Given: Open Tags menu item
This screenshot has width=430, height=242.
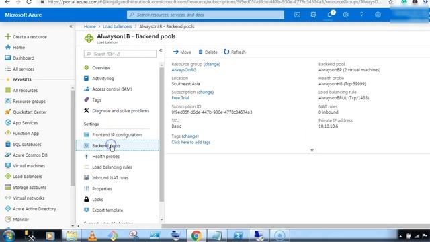Looking at the screenshot, I should (x=118, y=99).
